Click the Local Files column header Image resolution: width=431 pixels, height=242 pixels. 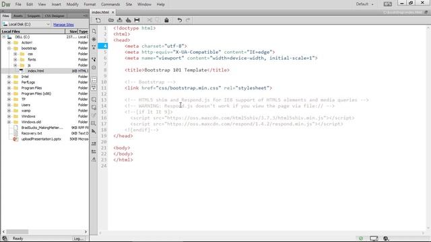click(33, 32)
